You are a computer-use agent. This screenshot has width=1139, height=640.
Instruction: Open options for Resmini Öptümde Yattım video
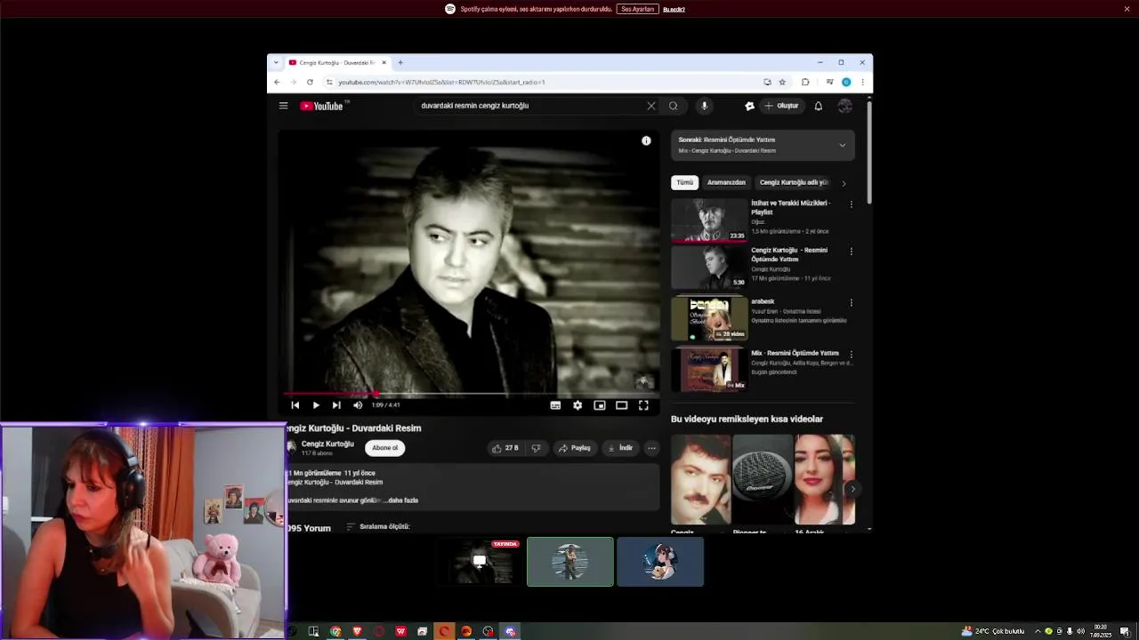[851, 252]
